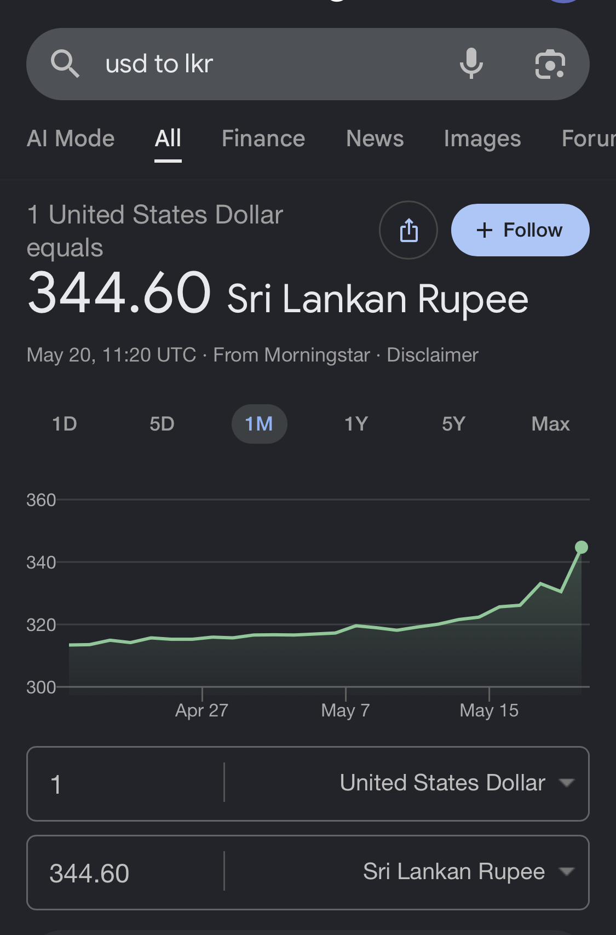Screen dimensions: 616x935
Task: Open Google Lens camera search icon
Action: coord(550,64)
